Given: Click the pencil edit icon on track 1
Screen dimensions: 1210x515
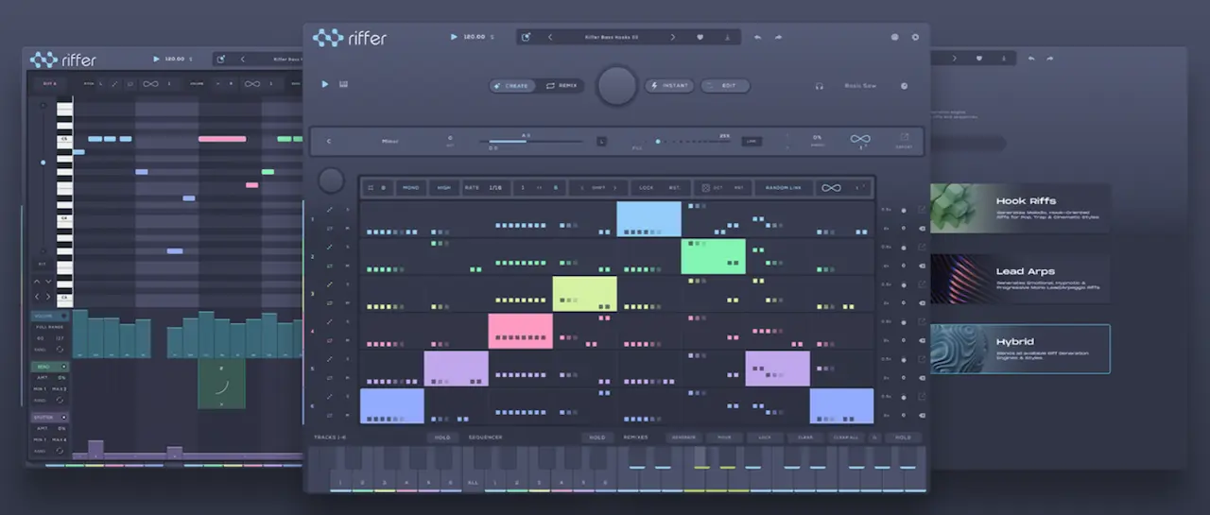Looking at the screenshot, I should click(330, 210).
